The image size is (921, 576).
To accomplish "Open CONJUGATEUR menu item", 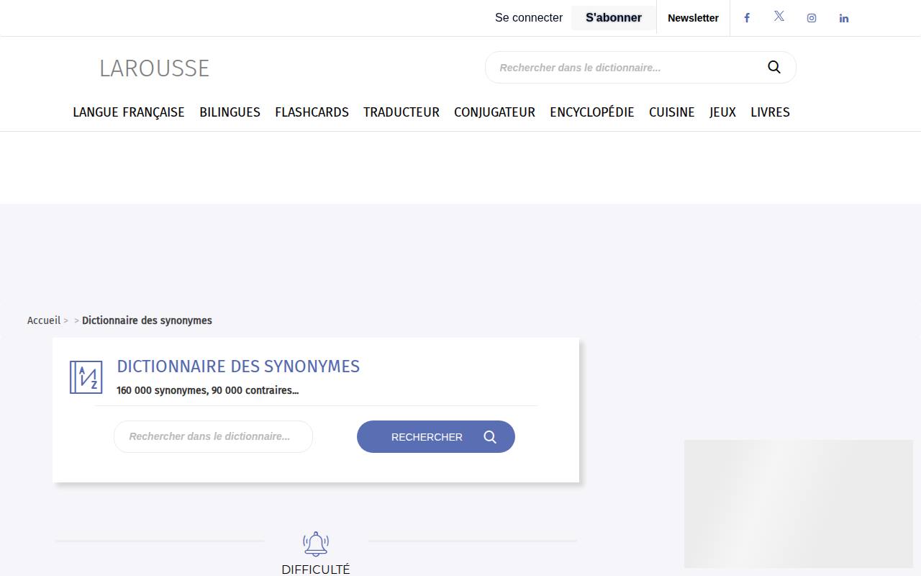I will pos(494,112).
